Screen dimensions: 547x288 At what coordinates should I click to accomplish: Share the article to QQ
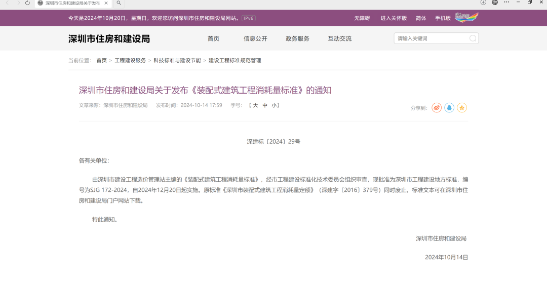tap(449, 108)
